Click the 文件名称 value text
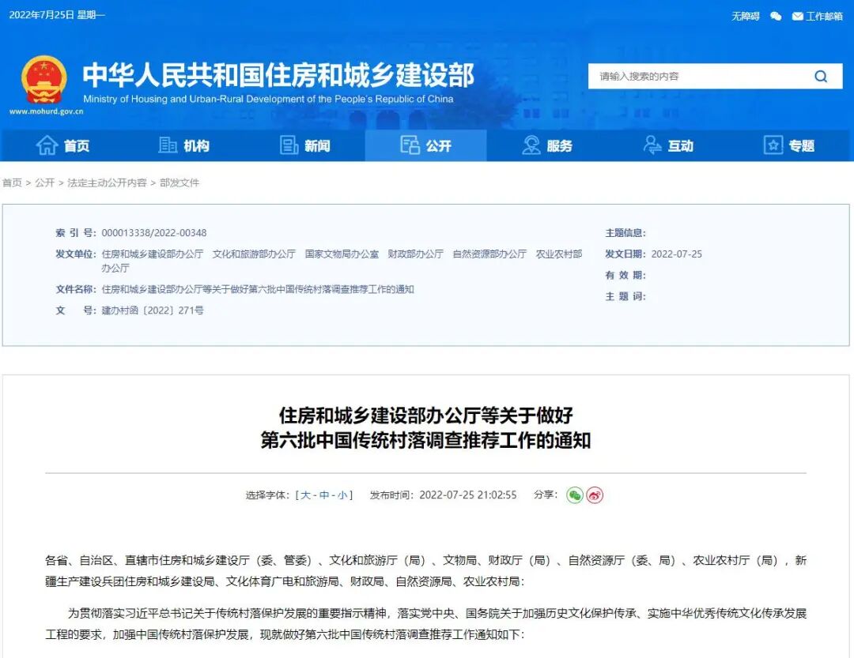Screen dimensions: 854x658 tap(258, 290)
